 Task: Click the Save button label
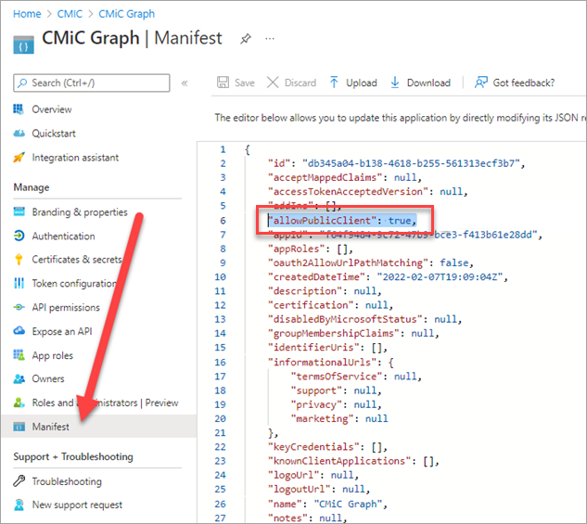[245, 83]
